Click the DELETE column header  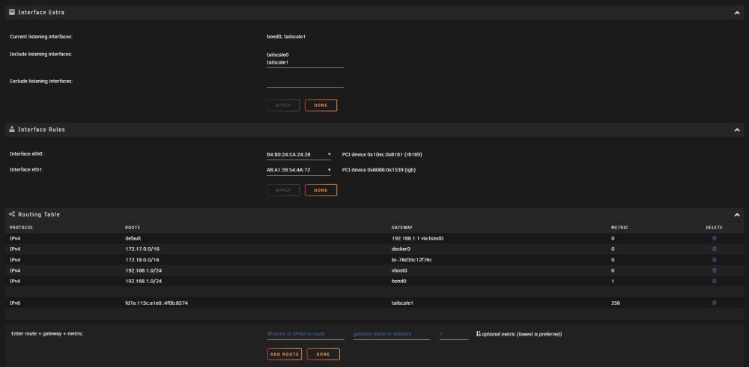(x=714, y=228)
